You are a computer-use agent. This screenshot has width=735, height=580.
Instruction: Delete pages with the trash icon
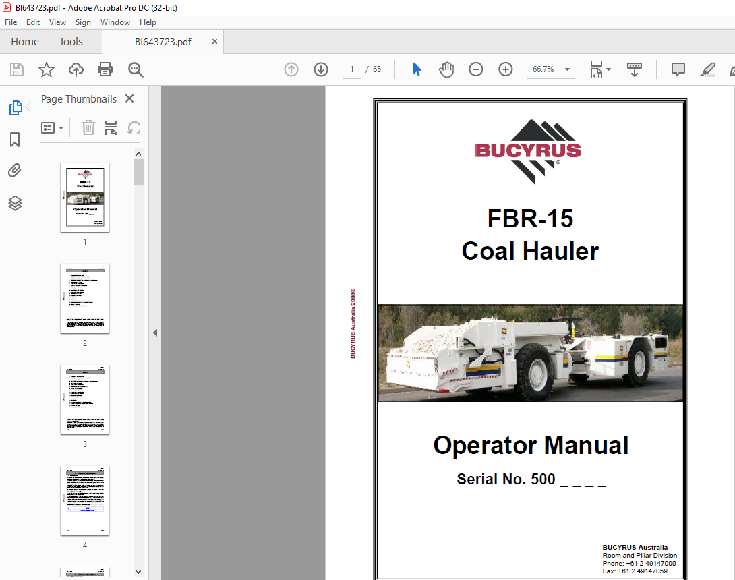point(88,127)
